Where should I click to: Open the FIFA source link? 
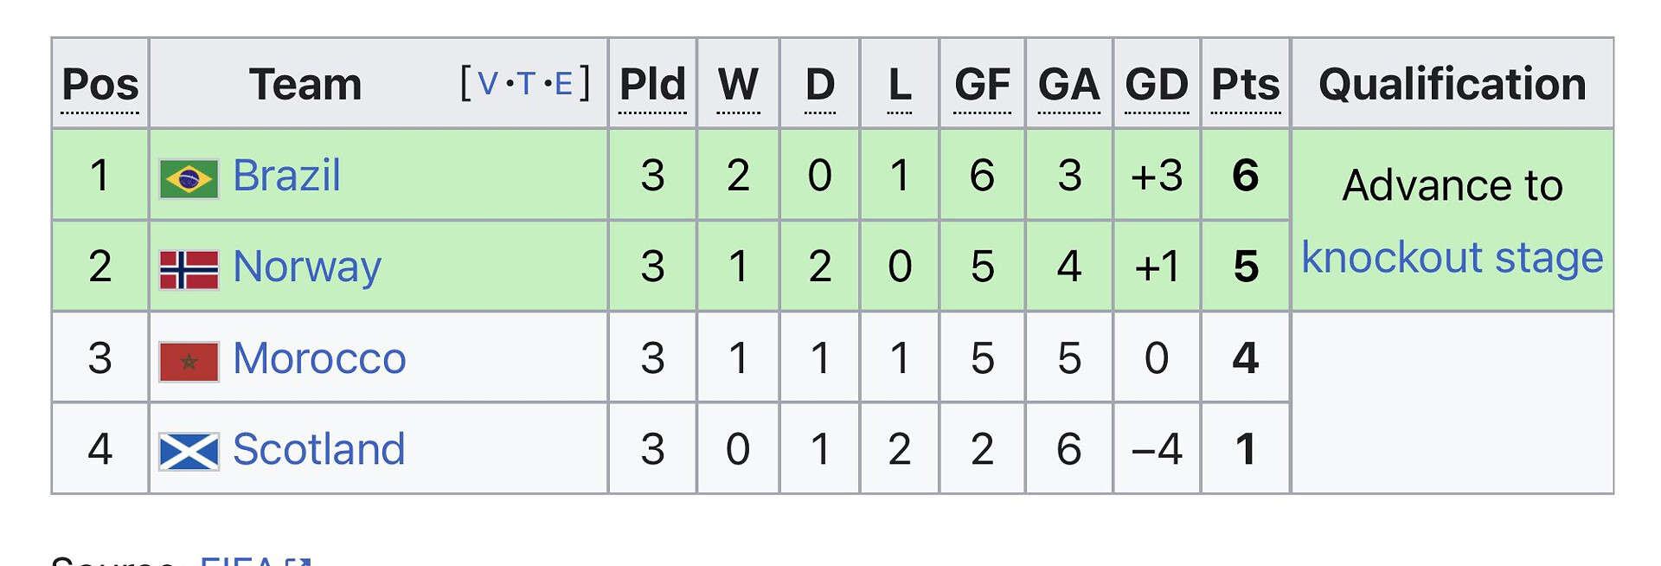[237, 561]
